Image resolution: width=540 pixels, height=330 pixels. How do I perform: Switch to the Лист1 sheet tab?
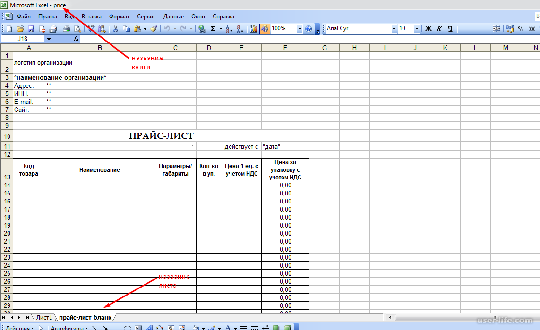[44, 317]
